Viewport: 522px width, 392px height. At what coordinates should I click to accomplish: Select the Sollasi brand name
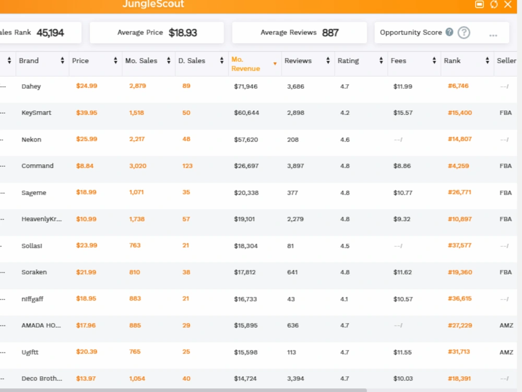[32, 246]
